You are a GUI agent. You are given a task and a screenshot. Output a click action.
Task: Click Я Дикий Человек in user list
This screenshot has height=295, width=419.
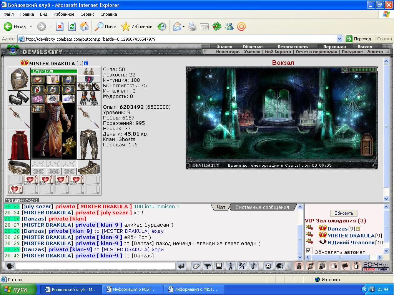[x=351, y=242]
